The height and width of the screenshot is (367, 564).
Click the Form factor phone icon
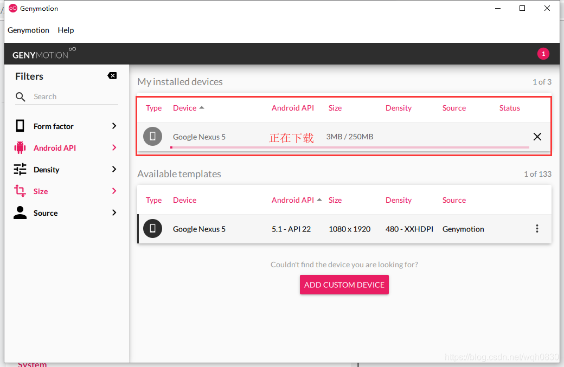[x=20, y=126]
